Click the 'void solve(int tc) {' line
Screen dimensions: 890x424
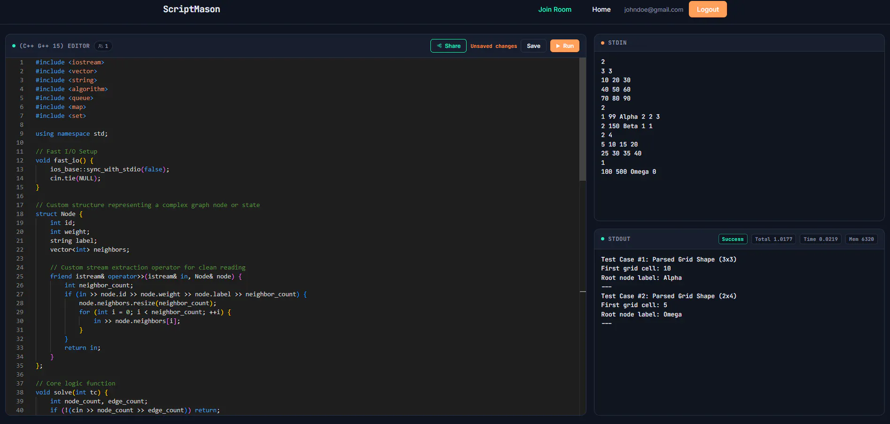point(72,393)
